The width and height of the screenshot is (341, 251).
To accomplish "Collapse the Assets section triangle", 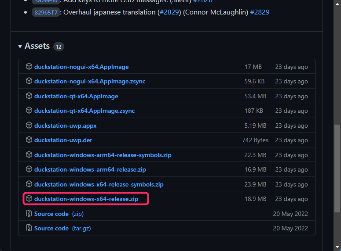I will (x=20, y=47).
